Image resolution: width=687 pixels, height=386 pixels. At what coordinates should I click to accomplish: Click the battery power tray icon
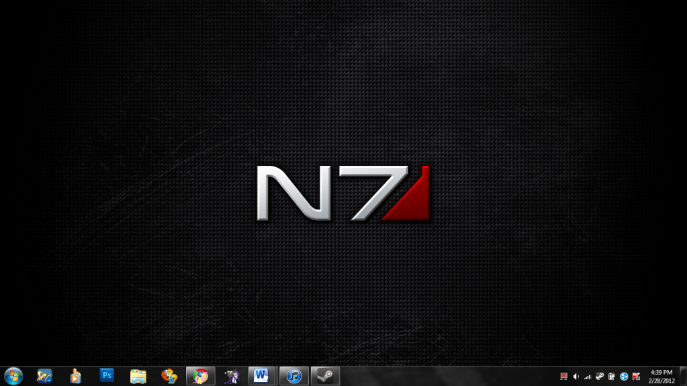(x=612, y=377)
